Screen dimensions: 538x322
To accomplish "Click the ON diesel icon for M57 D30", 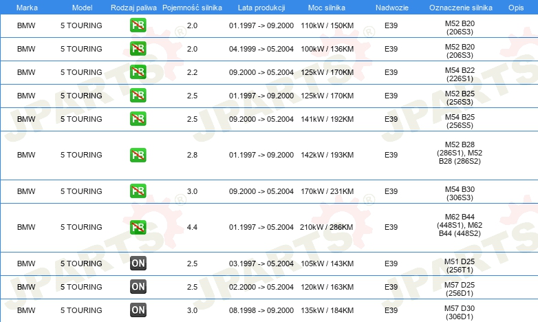I will tap(138, 310).
